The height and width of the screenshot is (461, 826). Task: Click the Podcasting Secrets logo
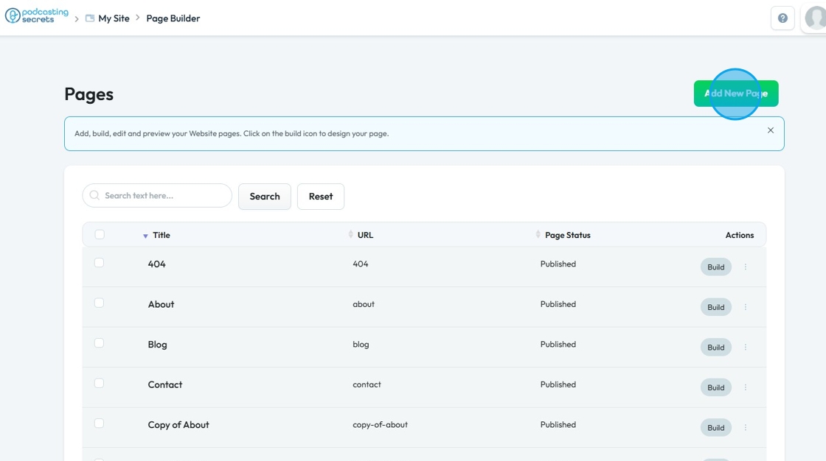coord(37,16)
